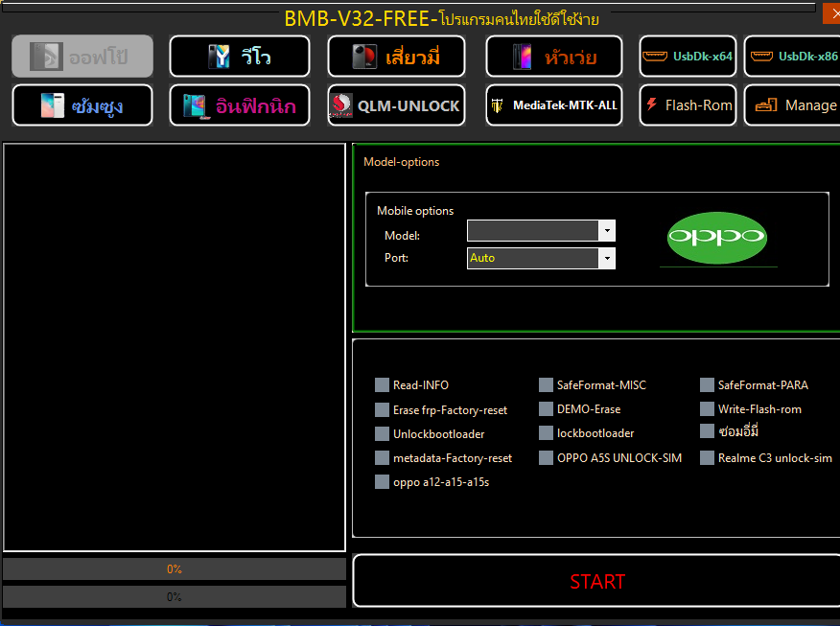Open the MediaTek-MTK-ALL section
The height and width of the screenshot is (626, 840).
point(554,105)
